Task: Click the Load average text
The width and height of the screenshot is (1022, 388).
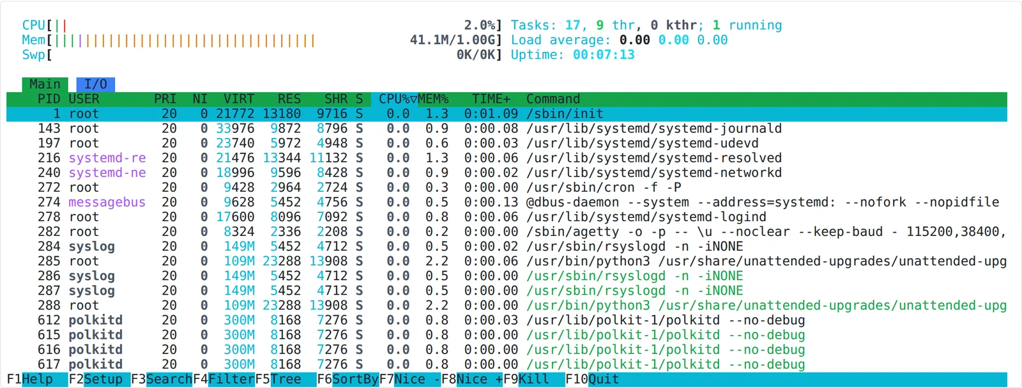Action: point(620,40)
